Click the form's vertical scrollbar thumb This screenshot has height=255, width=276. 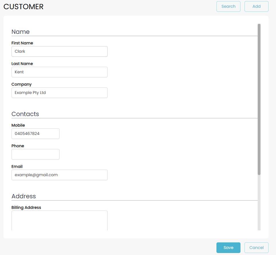(259, 99)
